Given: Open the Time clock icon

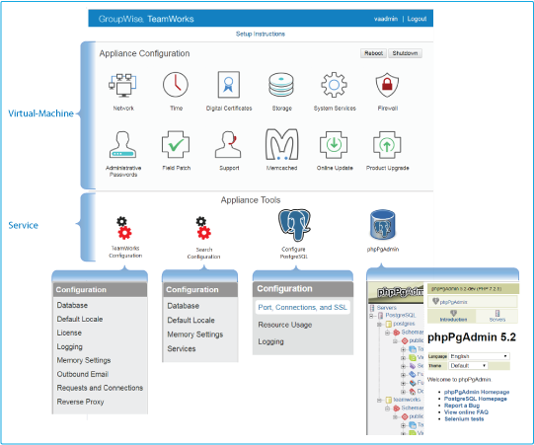Looking at the screenshot, I should tap(176, 85).
